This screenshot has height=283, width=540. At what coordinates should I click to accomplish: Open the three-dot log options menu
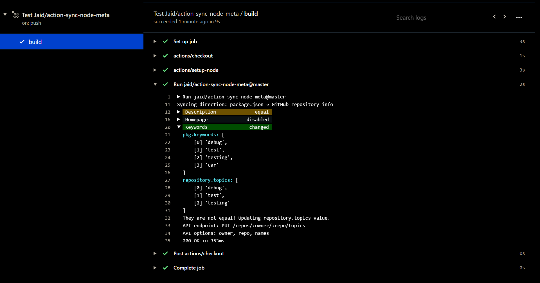coord(519,17)
